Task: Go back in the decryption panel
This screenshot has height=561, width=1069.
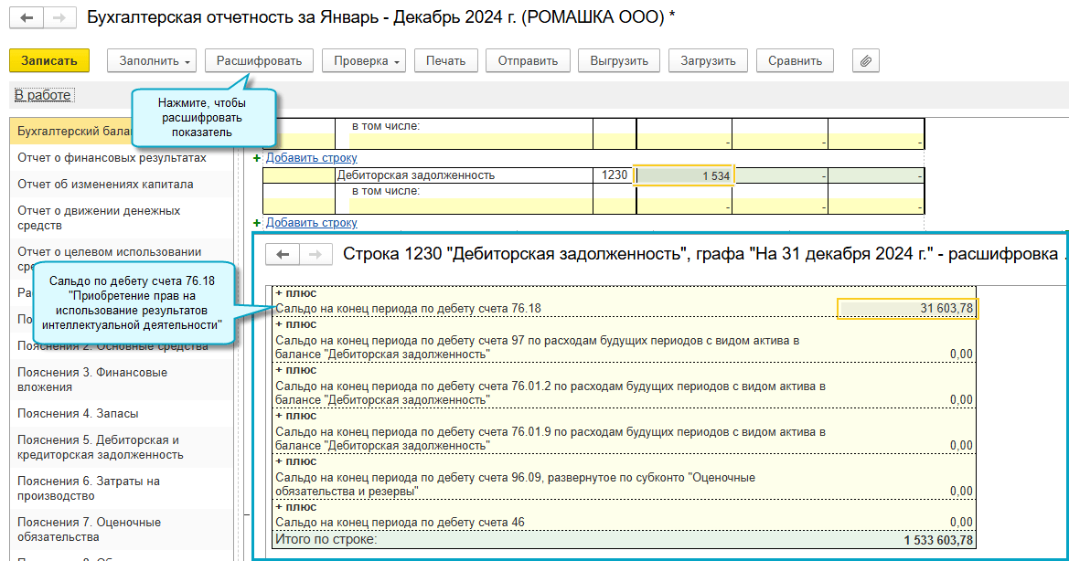Action: [283, 254]
